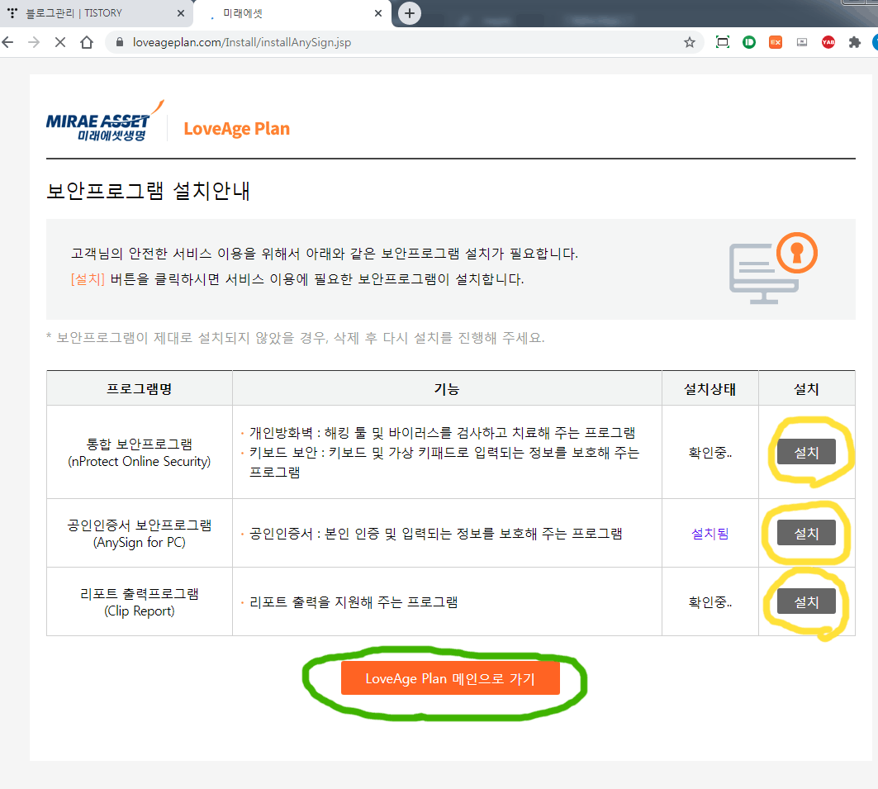This screenshot has height=789, width=878.
Task: Click the gray reinstall note below notice
Action: (x=295, y=338)
